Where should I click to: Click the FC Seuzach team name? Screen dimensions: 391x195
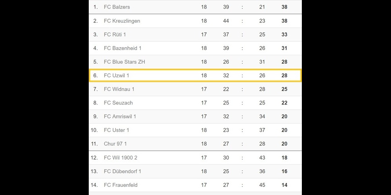pos(118,103)
